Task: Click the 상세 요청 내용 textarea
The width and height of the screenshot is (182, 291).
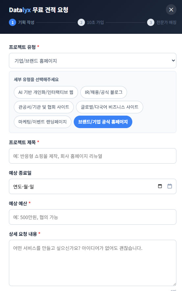Action: pos(92,263)
